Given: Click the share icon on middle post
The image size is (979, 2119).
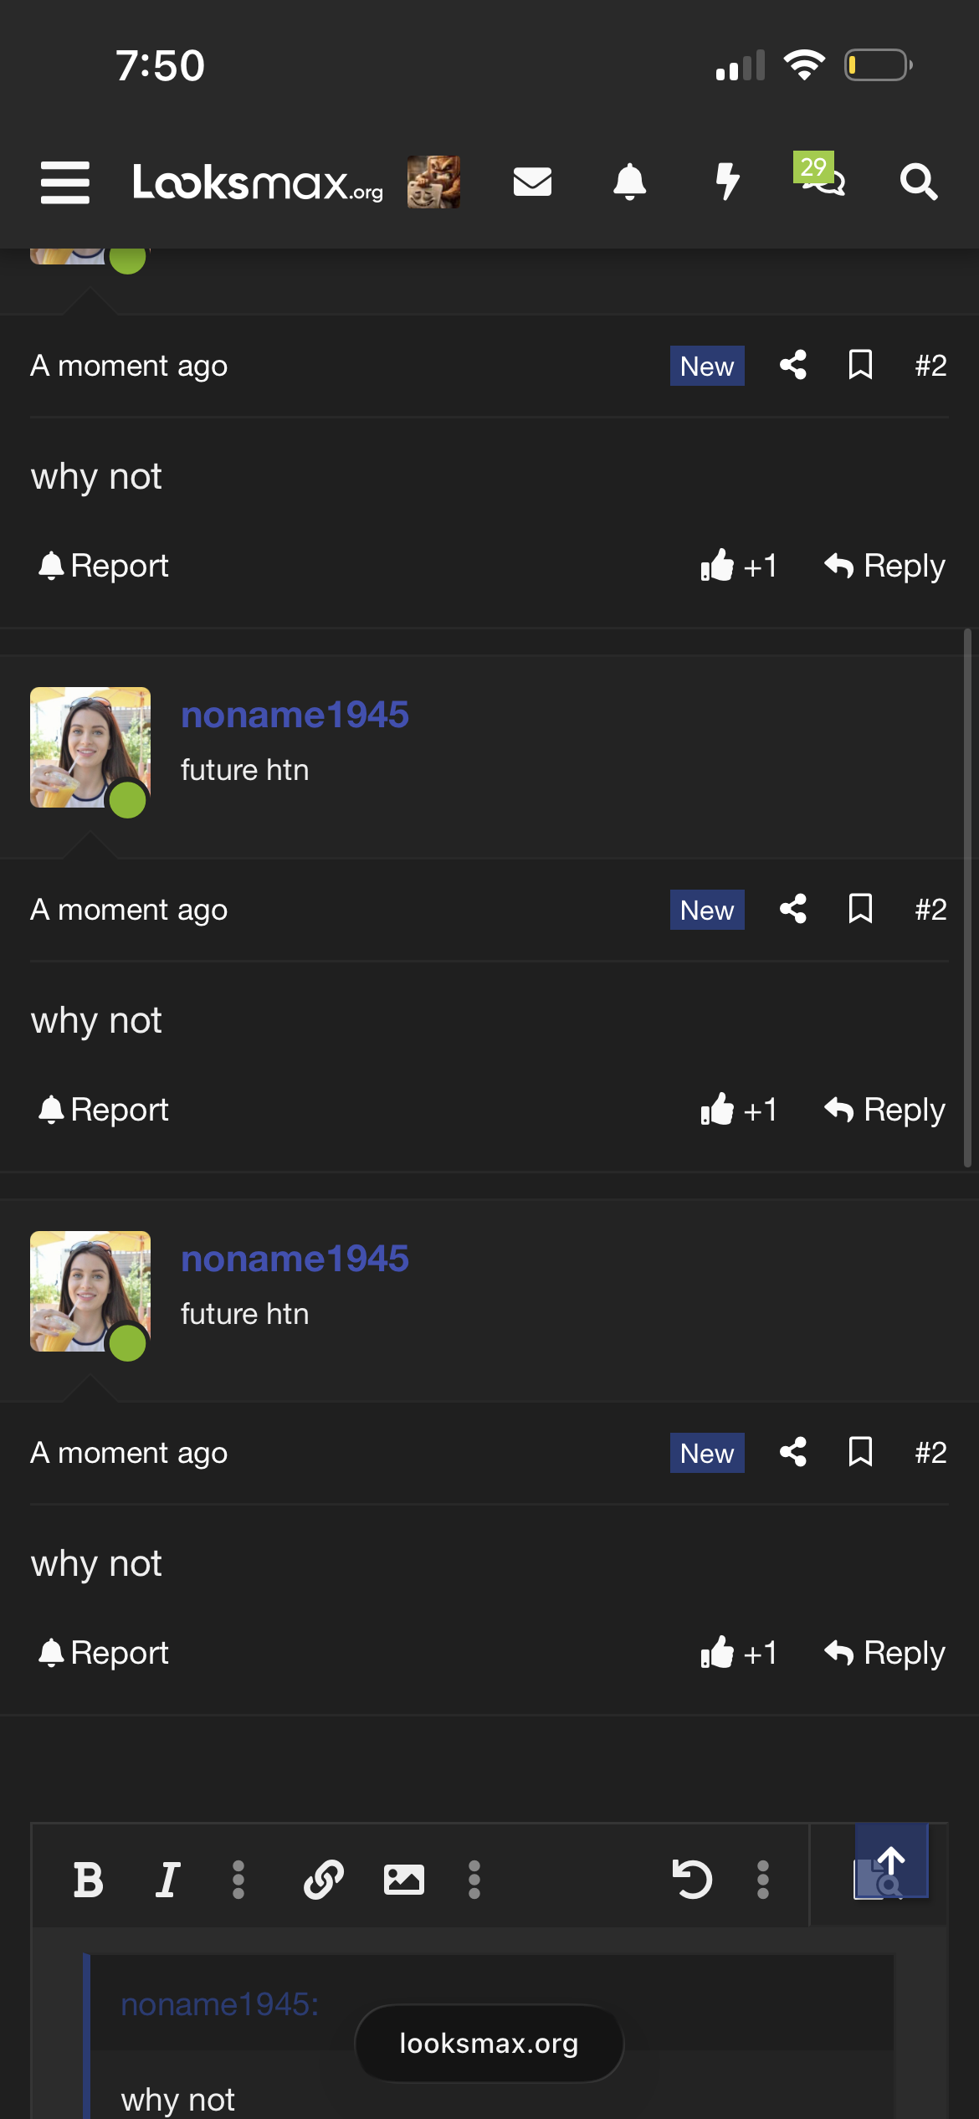Looking at the screenshot, I should point(793,909).
